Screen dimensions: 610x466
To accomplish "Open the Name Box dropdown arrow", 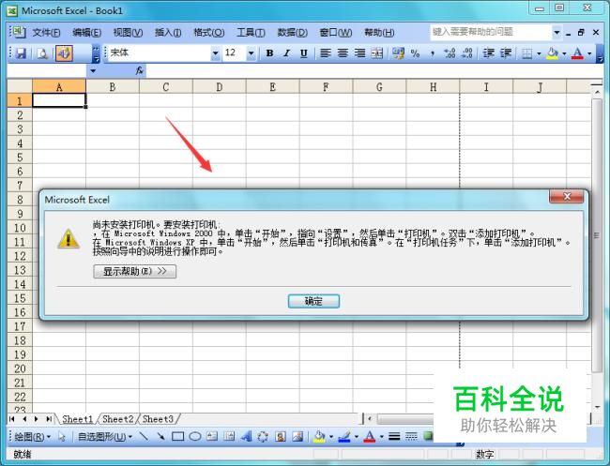I will coord(93,70).
